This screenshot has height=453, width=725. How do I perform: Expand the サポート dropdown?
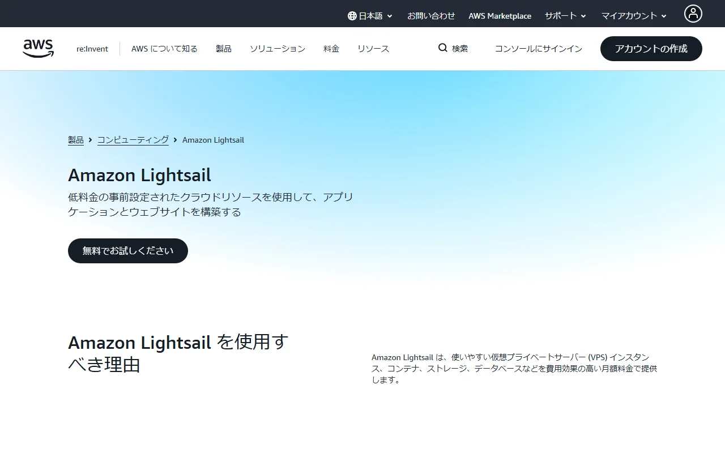click(565, 16)
